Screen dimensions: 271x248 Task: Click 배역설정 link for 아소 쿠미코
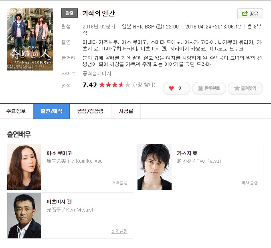point(119,183)
